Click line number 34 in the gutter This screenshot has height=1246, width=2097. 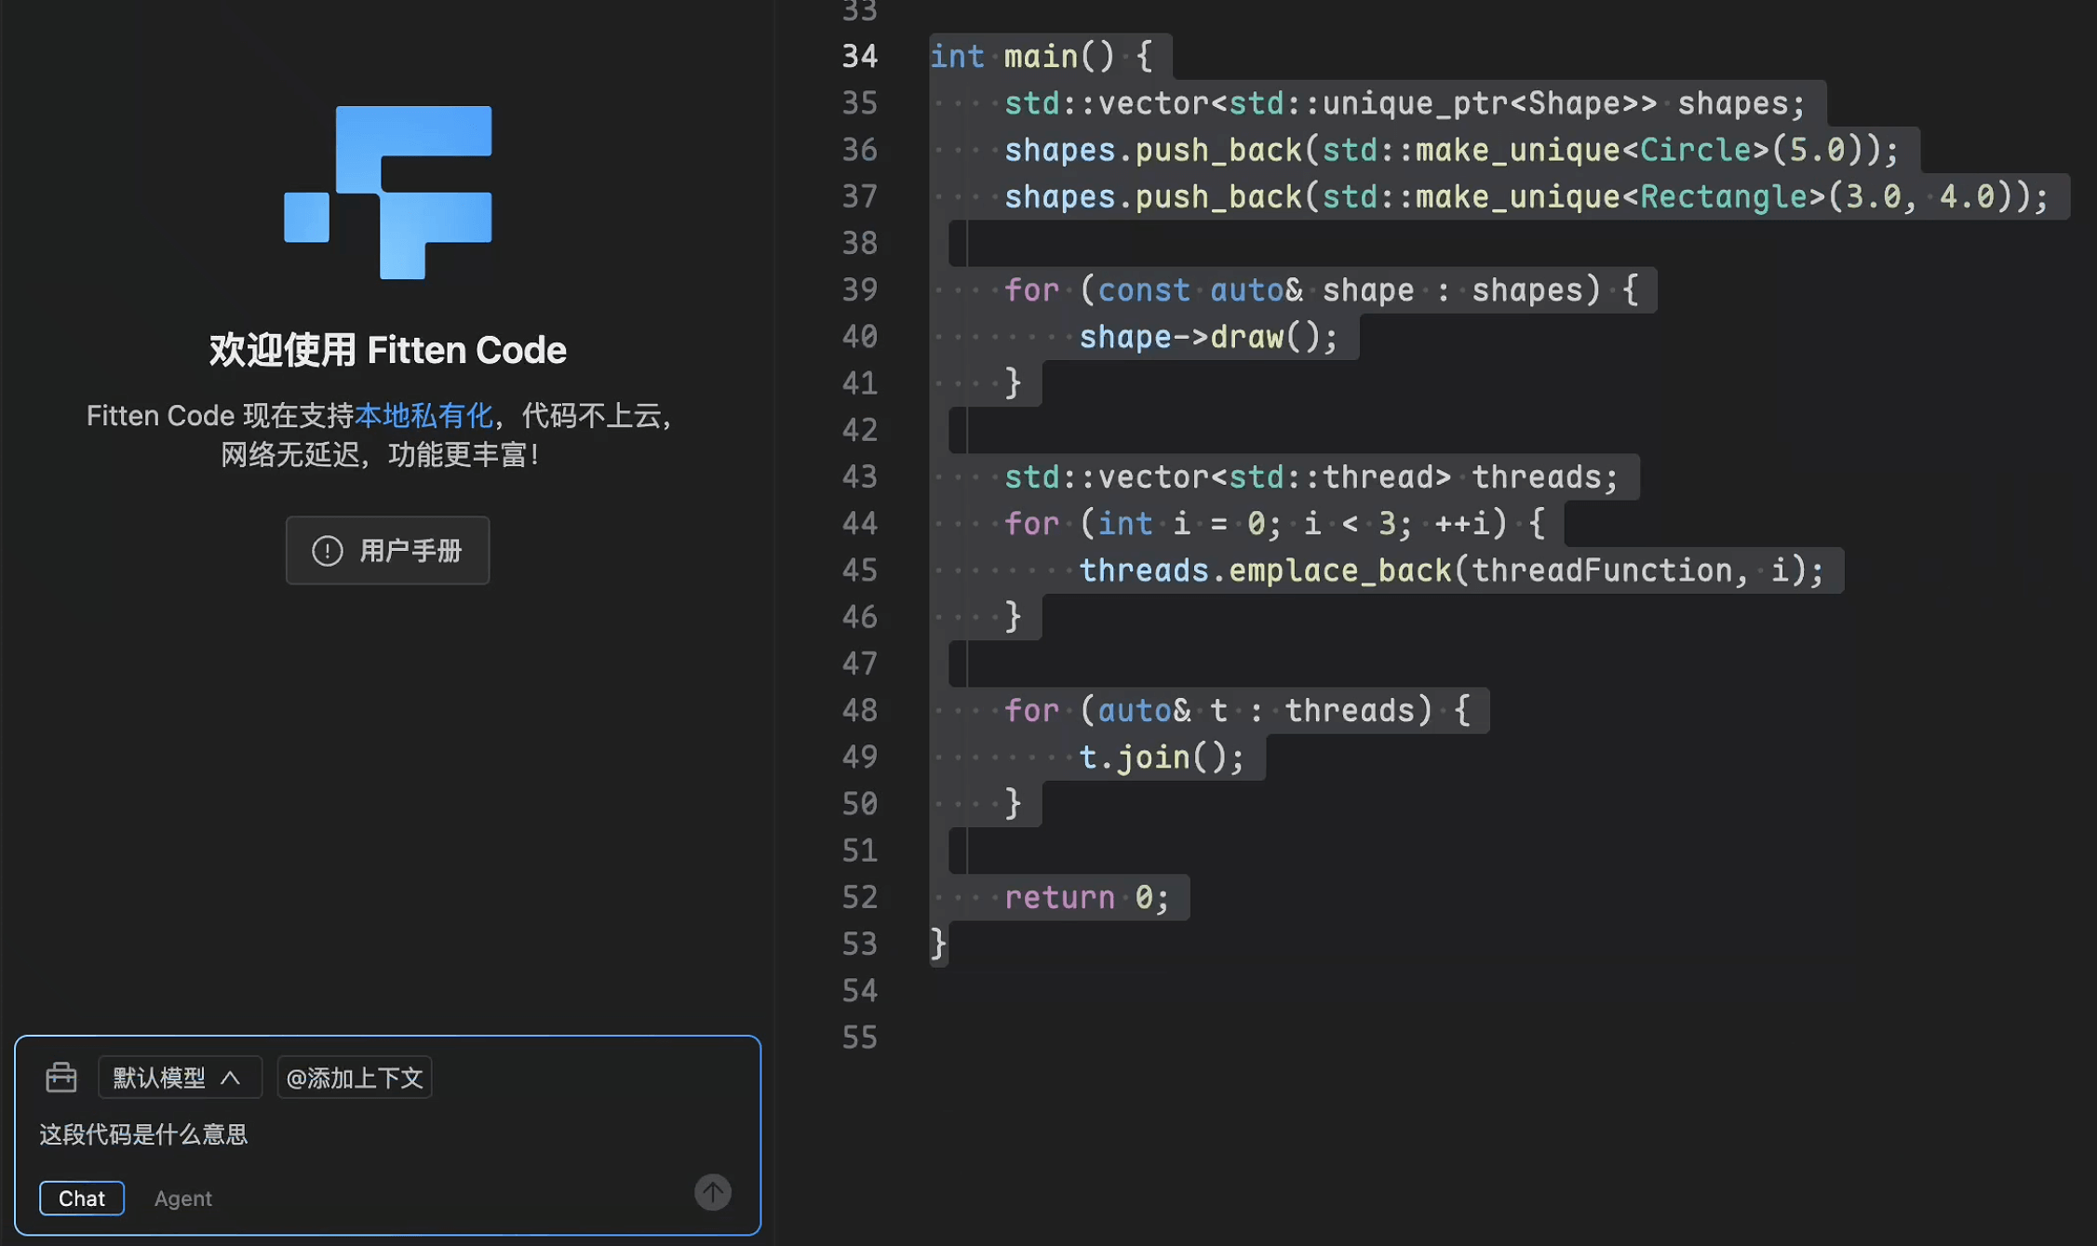(x=859, y=57)
